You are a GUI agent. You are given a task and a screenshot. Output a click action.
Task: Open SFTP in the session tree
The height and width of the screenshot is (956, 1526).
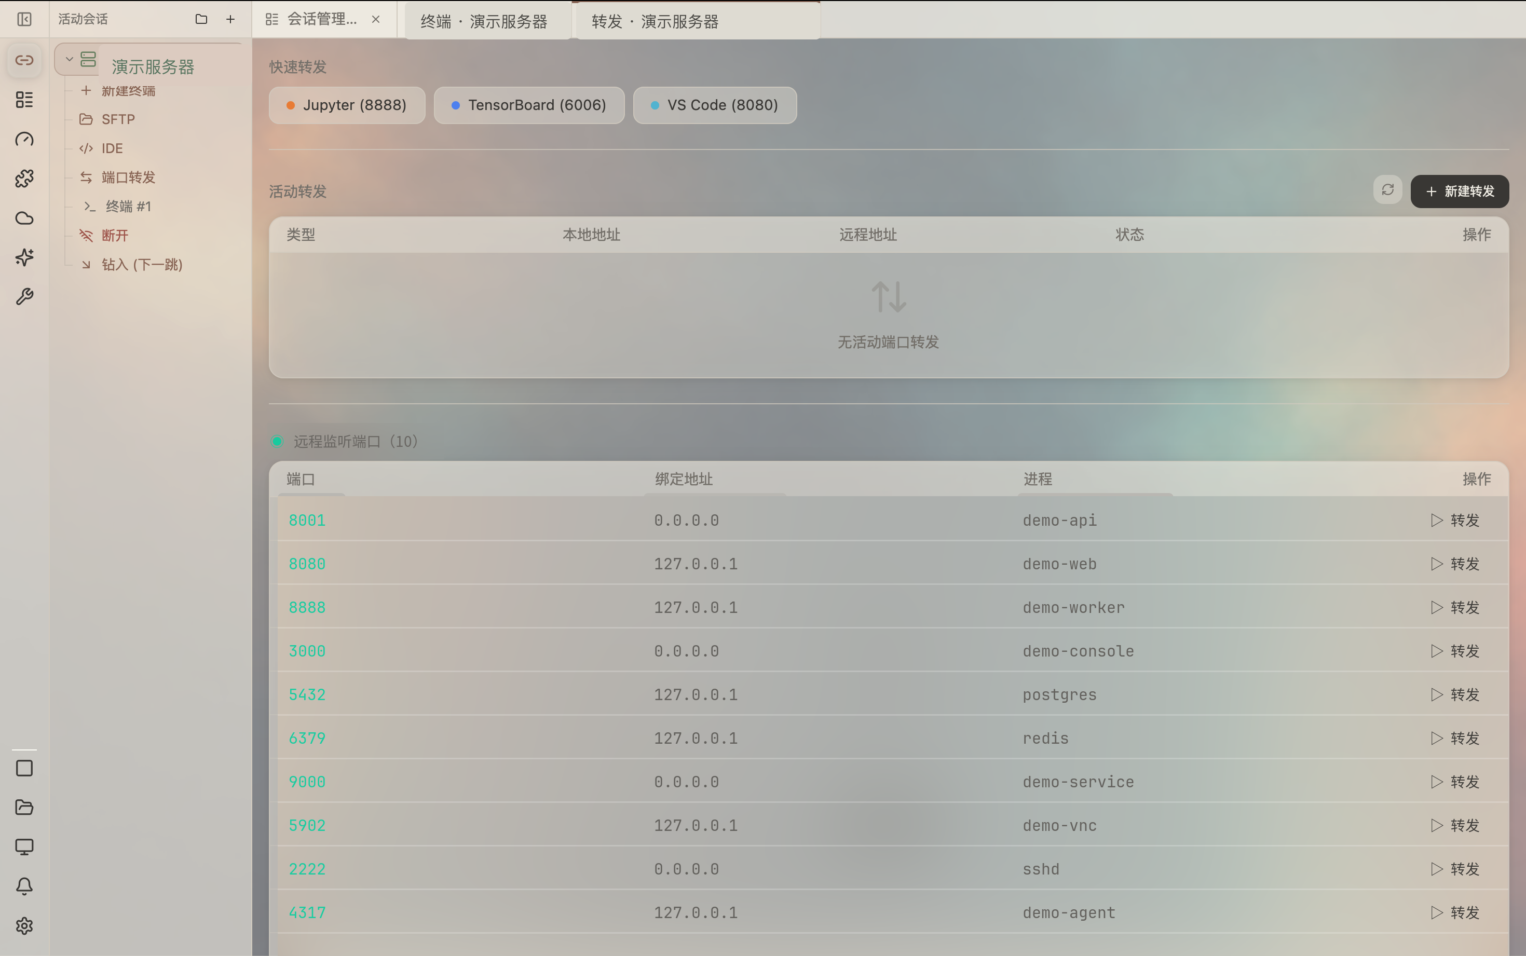[118, 119]
